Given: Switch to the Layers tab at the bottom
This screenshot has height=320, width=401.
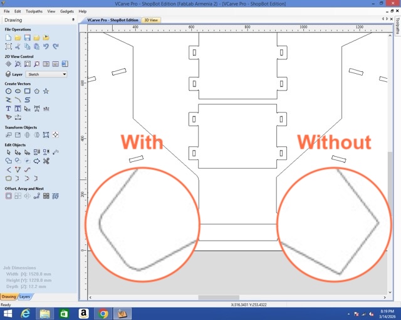Looking at the screenshot, I should pyautogui.click(x=24, y=297).
